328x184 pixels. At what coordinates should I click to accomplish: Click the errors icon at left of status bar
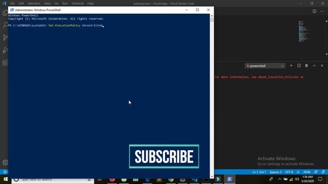[5, 172]
